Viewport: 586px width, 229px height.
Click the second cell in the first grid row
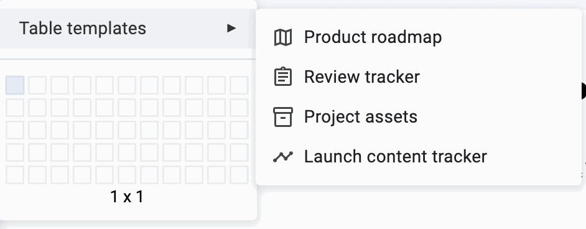coord(37,85)
